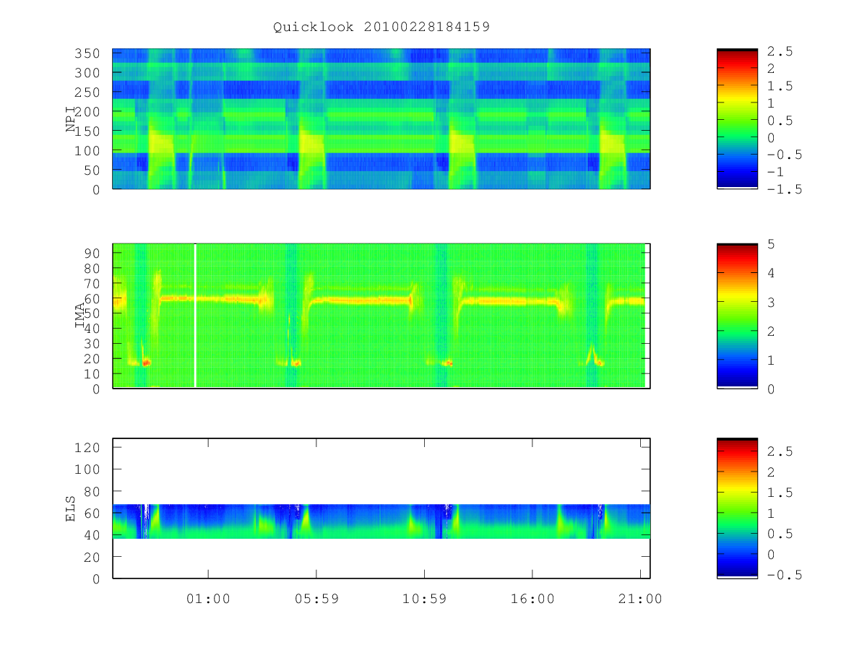Click the 05:59 time tick label
867x650 pixels.
(316, 599)
